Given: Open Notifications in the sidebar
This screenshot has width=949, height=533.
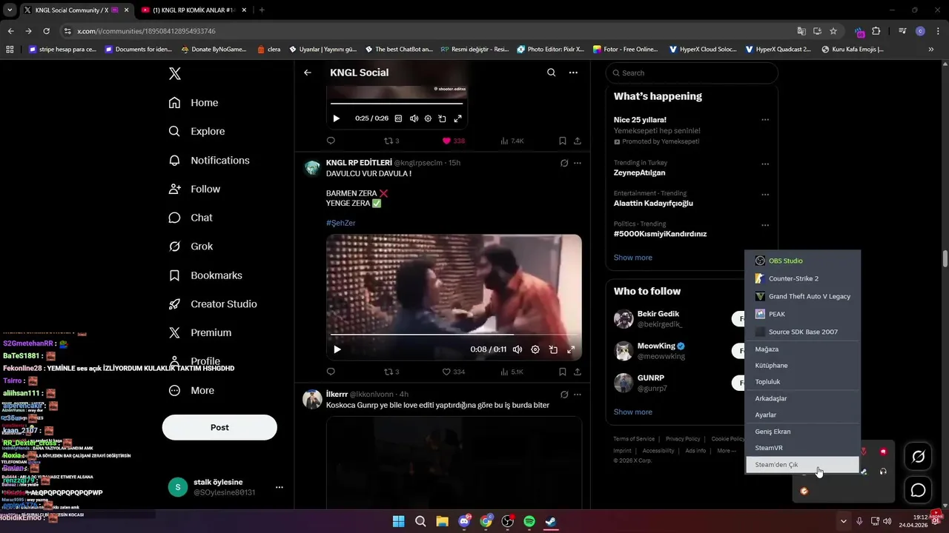Looking at the screenshot, I should point(209,160).
